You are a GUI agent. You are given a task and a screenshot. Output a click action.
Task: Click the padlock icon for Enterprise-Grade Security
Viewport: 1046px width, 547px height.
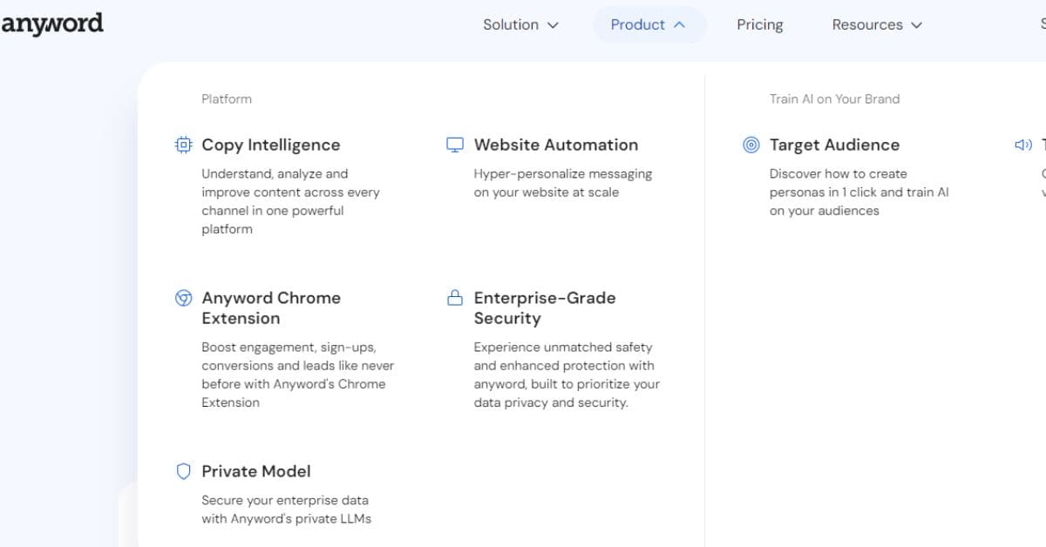[x=455, y=298]
